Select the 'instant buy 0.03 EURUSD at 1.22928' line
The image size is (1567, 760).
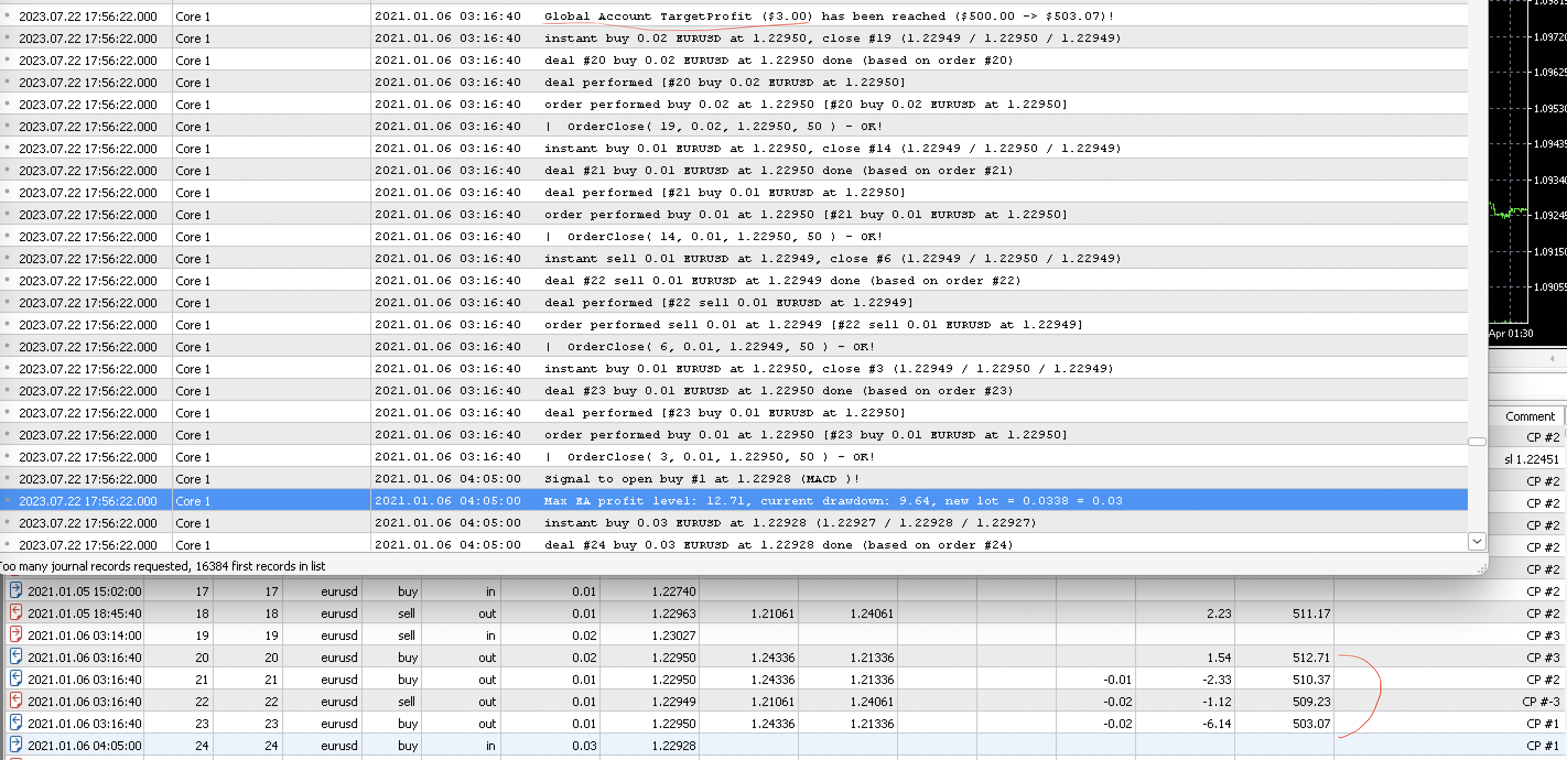(733, 522)
